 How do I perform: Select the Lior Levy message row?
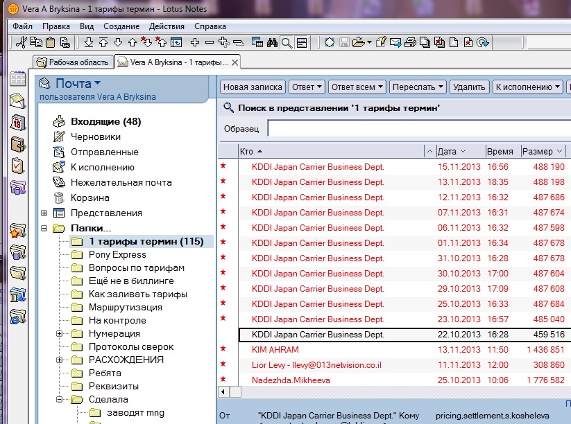click(394, 365)
